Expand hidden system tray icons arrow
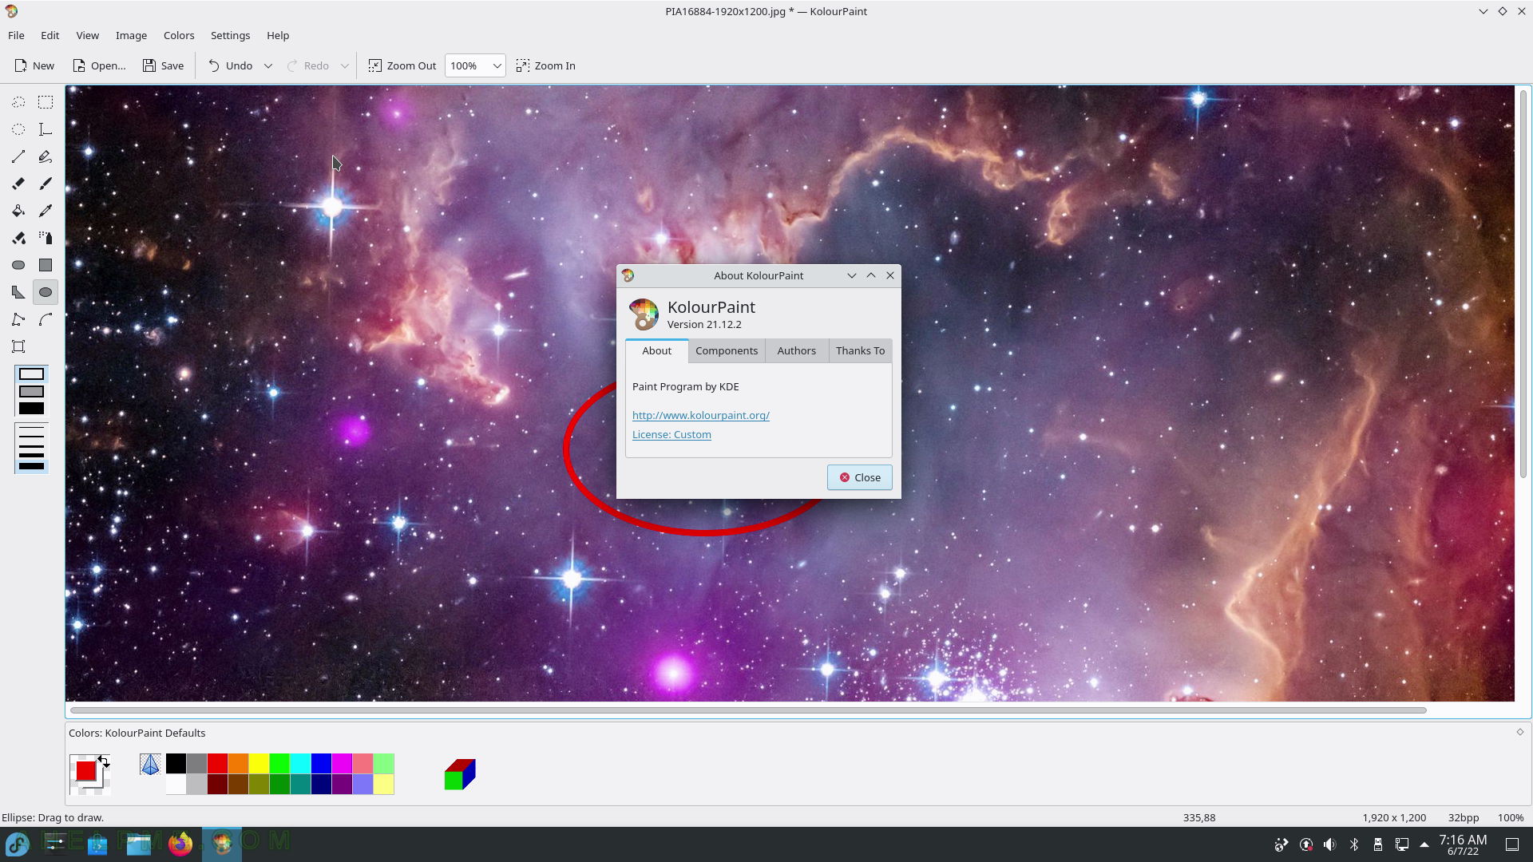Viewport: 1533px width, 862px height. [1424, 844]
